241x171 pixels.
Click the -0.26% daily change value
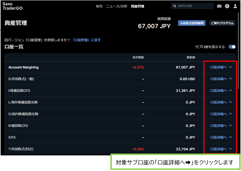click(138, 149)
